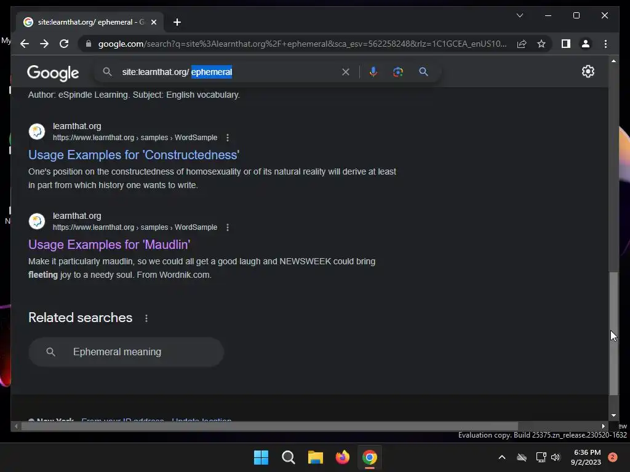Start voice search with microphone

[x=373, y=72]
